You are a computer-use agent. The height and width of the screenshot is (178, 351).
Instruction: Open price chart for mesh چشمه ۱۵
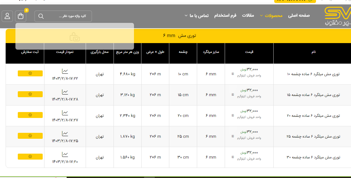tap(65, 92)
